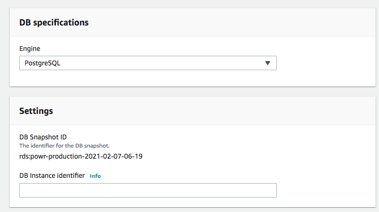
Task: Click the Engine dropdown arrow triangle
Action: coord(268,63)
